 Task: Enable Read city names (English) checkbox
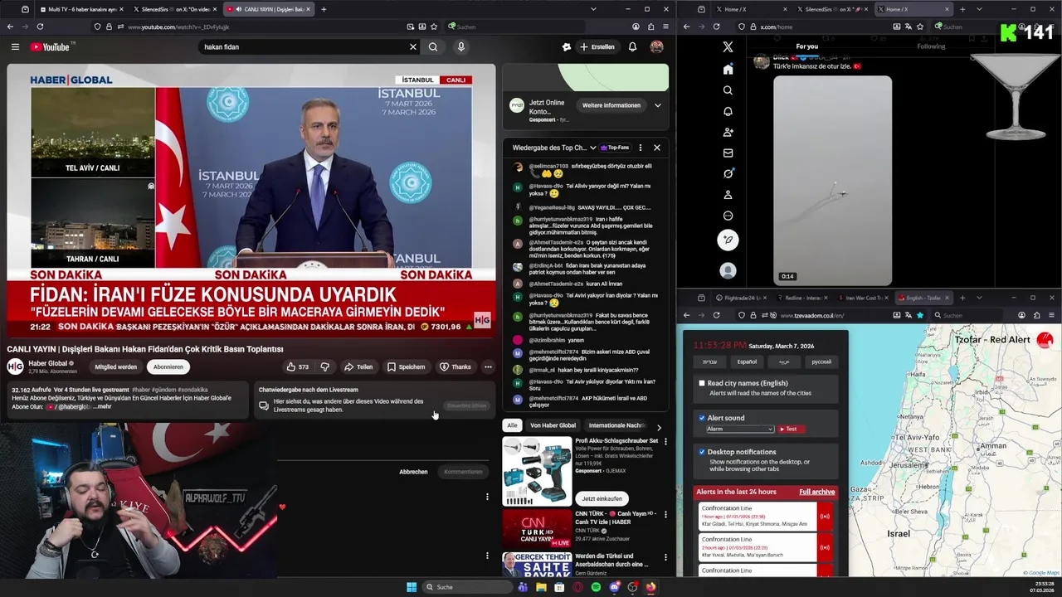pyautogui.click(x=702, y=383)
